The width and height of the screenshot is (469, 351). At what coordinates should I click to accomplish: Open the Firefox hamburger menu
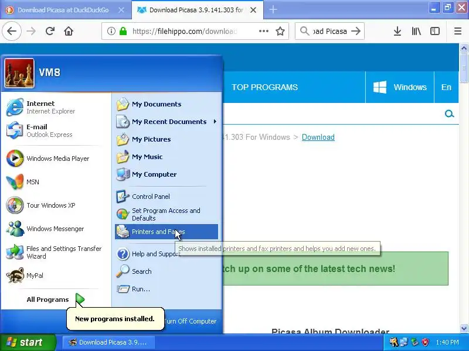[x=458, y=31]
